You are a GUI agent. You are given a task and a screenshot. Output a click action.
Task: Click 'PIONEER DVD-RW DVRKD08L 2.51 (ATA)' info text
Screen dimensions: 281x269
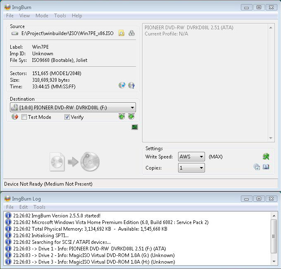pyautogui.click(x=189, y=27)
